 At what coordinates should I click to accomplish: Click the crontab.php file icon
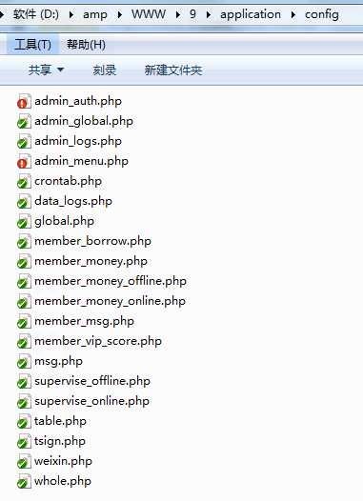24,181
